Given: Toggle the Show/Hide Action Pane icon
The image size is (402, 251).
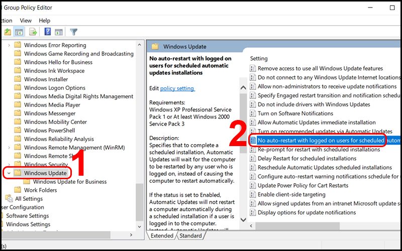Looking at the screenshot, I should pos(59,32).
